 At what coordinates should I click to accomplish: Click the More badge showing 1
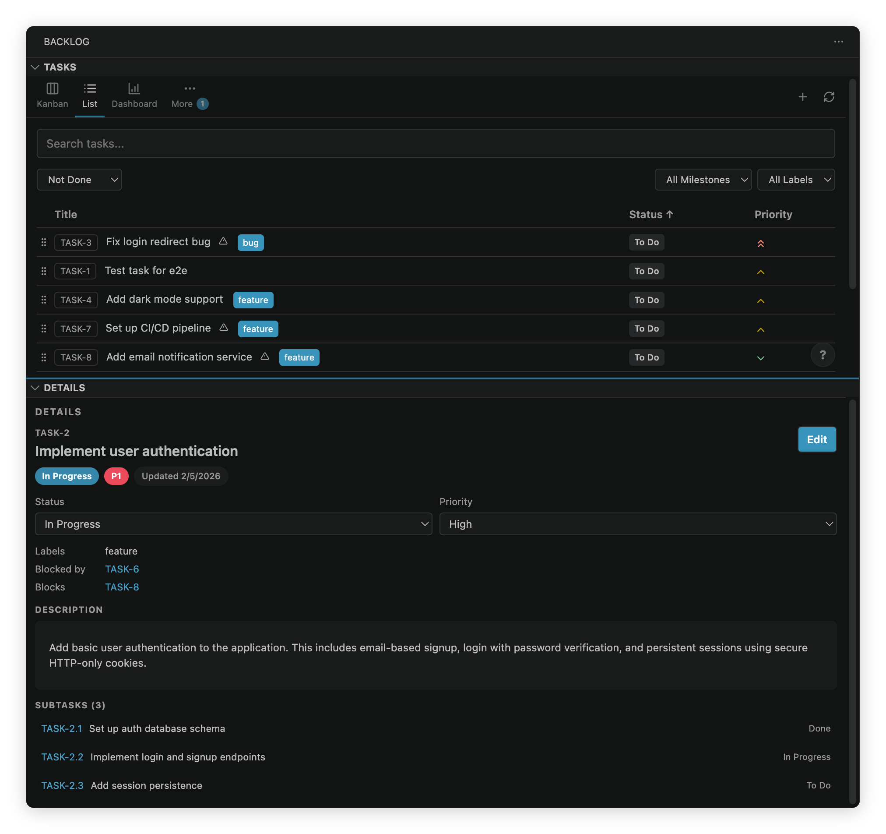[x=202, y=104]
